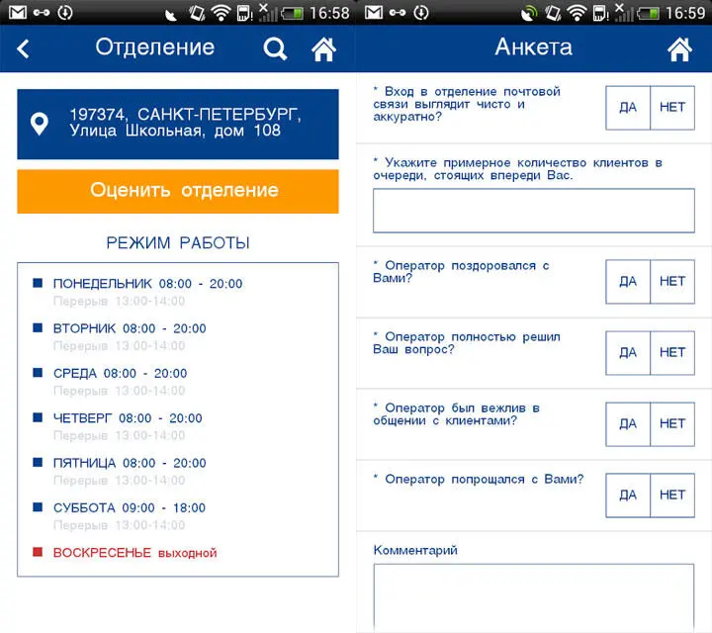Screen dimensions: 712x633
Task: Open search in the Отделение header
Action: tap(275, 48)
